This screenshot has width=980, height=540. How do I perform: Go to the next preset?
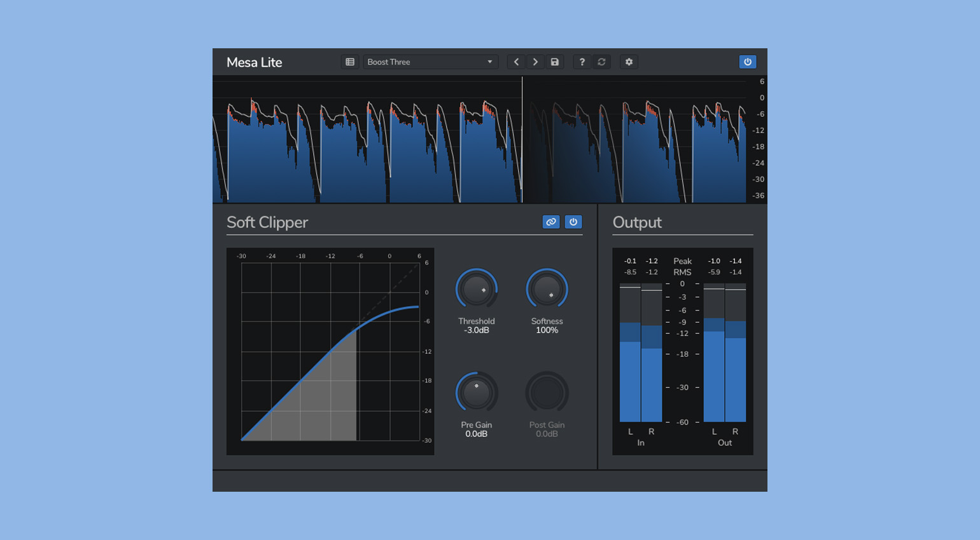535,62
